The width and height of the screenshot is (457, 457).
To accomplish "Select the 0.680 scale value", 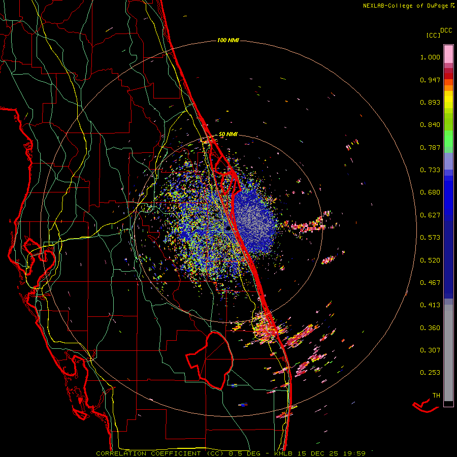I will (x=430, y=192).
